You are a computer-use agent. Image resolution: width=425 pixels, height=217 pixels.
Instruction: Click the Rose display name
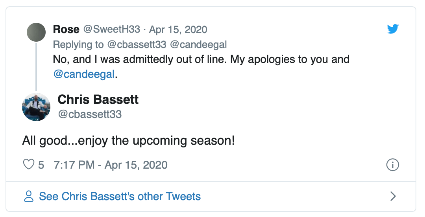click(x=66, y=29)
